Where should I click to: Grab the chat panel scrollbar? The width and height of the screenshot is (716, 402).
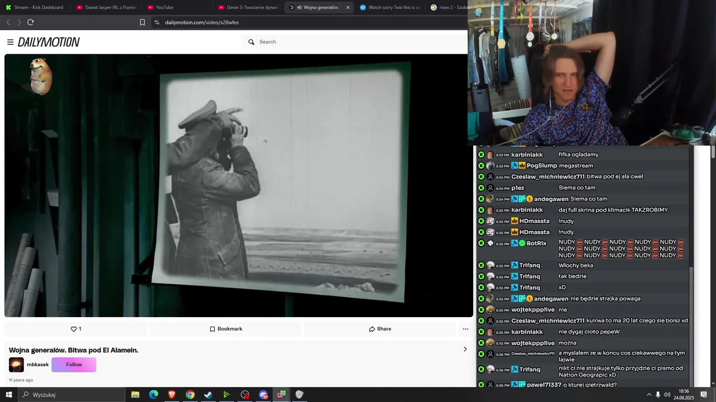coord(691,326)
